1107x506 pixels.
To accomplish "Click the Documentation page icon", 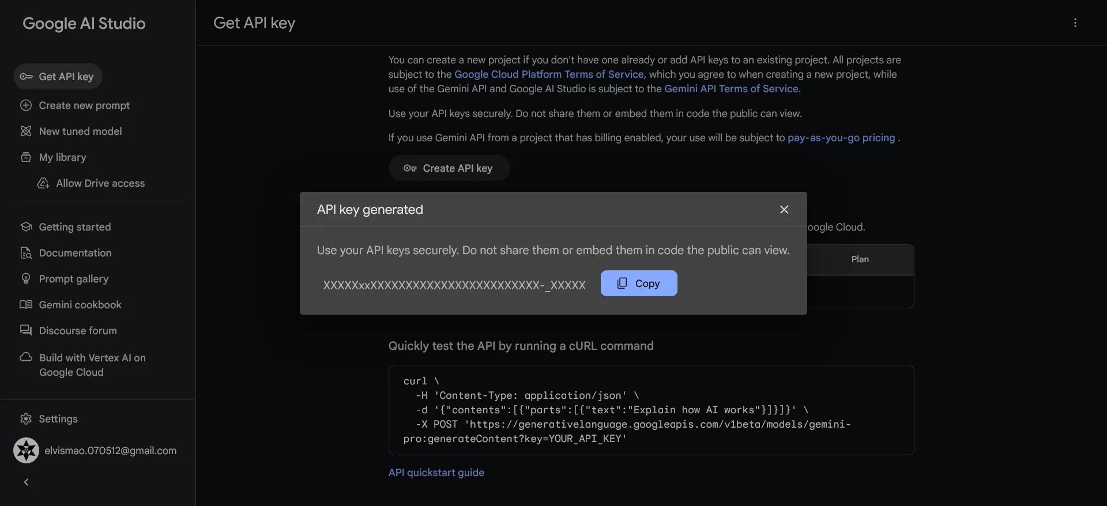I will (26, 253).
